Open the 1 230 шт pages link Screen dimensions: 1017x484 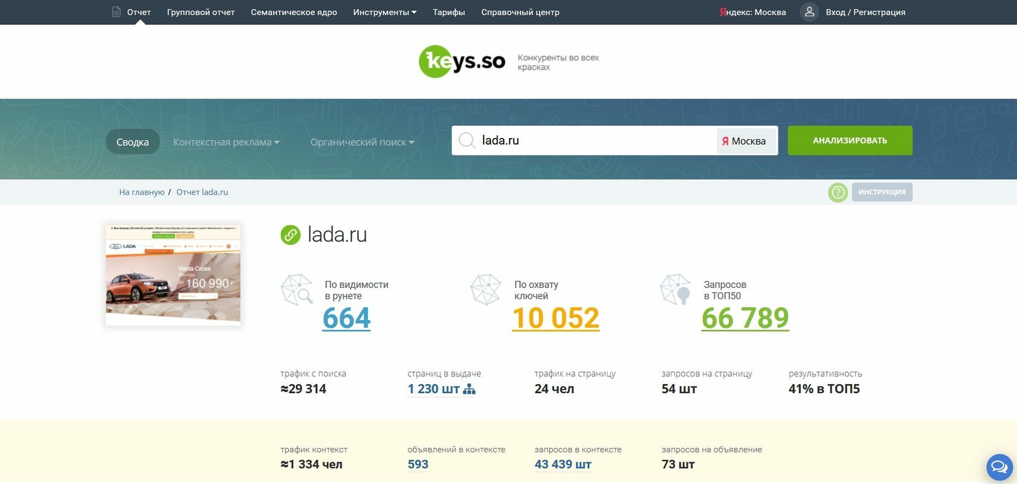tap(433, 389)
